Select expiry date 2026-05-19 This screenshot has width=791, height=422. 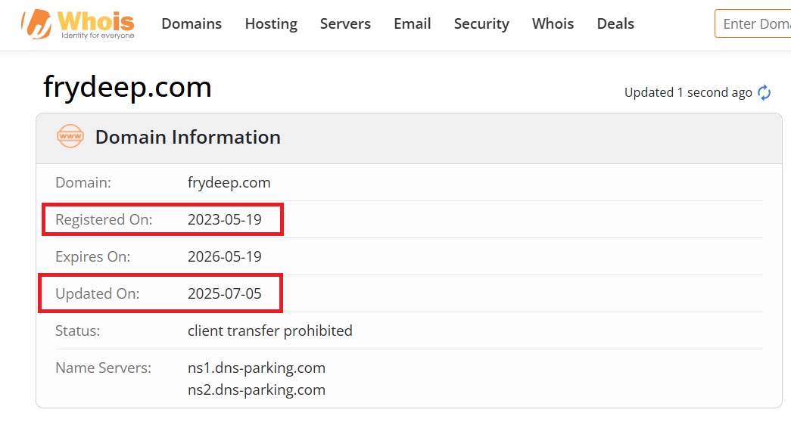tap(225, 256)
